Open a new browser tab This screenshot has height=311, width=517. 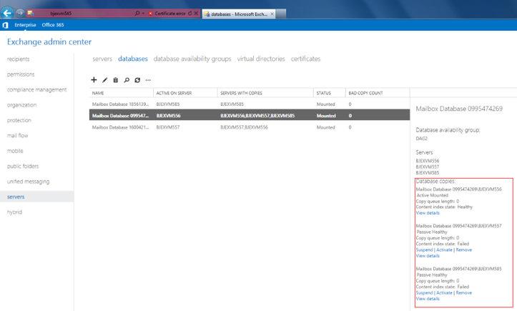pos(281,14)
